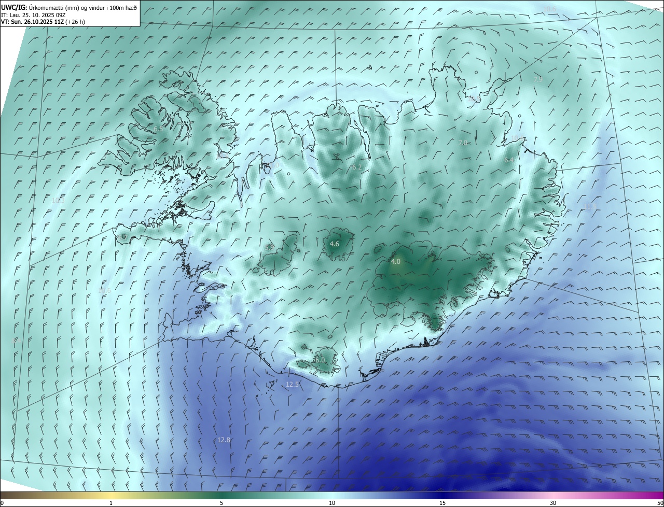Click the 4.6 value on the map
This screenshot has width=664, height=507.
pyautogui.click(x=335, y=244)
